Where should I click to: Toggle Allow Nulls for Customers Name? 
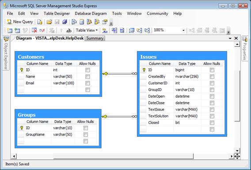87,77
